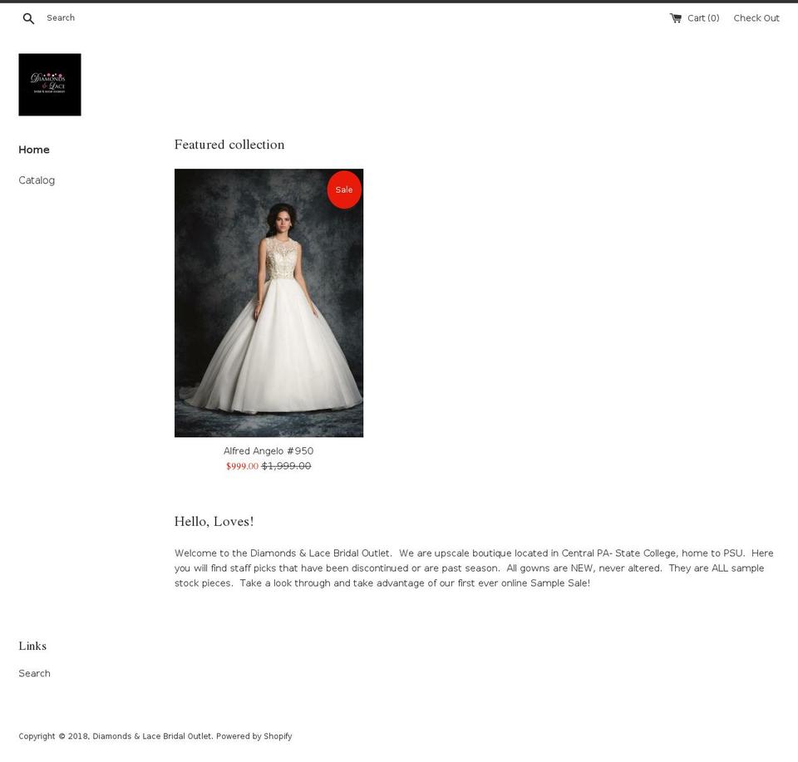This screenshot has width=798, height=762.
Task: Click the crossed-out $1,999.00 price
Action: pyautogui.click(x=286, y=466)
